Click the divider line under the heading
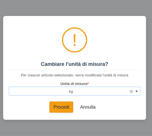 (x=75, y=70)
